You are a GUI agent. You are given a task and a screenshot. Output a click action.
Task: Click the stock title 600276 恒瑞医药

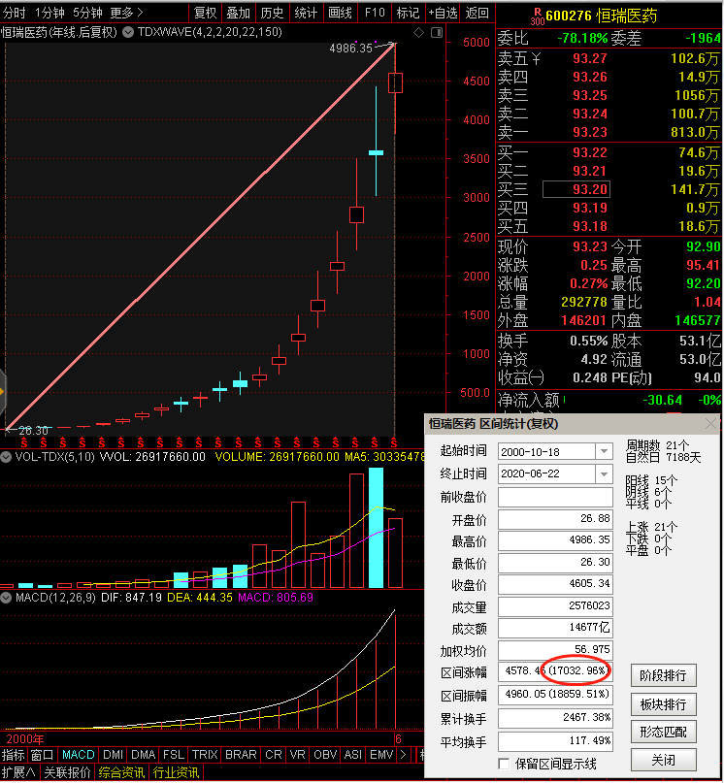click(x=601, y=16)
